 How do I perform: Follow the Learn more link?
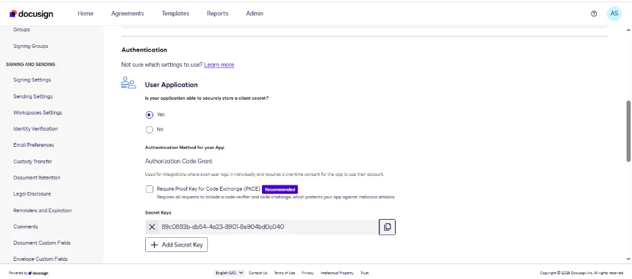(x=219, y=65)
